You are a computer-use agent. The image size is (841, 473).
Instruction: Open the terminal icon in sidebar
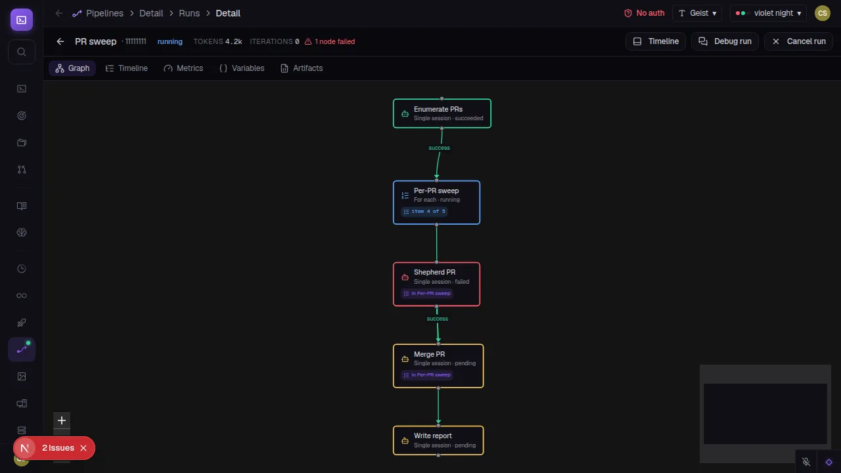click(x=22, y=89)
